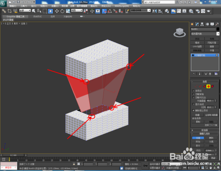The width and height of the screenshot is (221, 171).
Task: Click the Use Pivot Point Center icon
Action: pyautogui.click(x=86, y=11)
